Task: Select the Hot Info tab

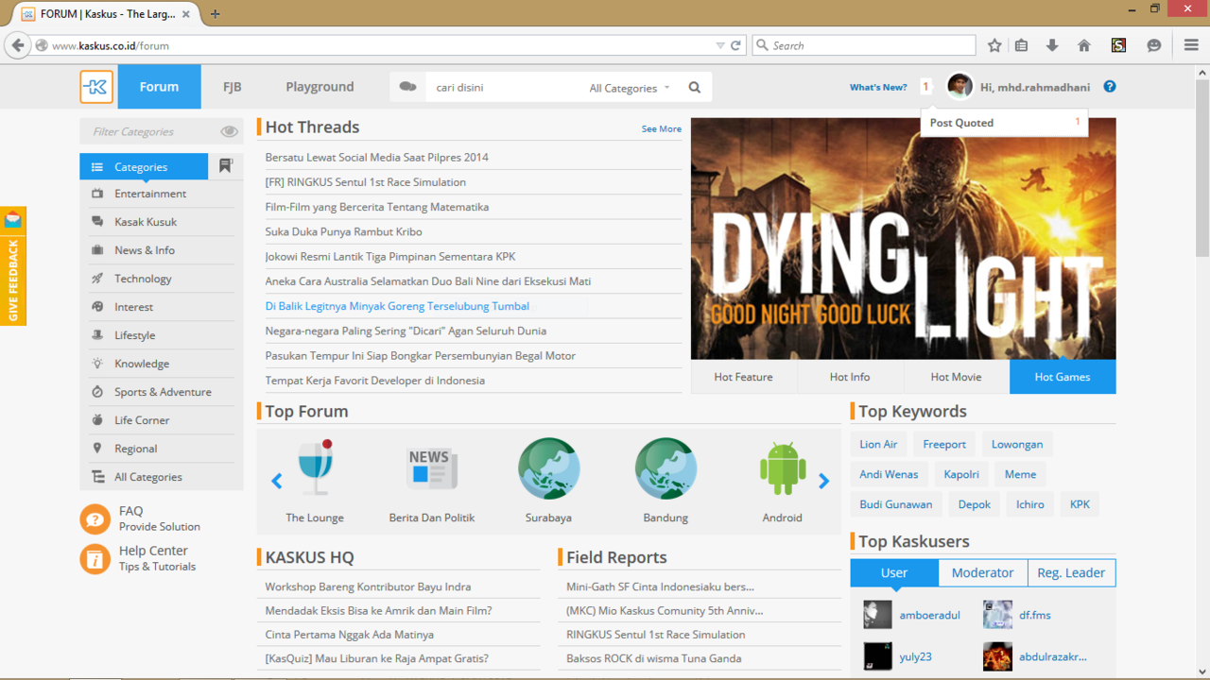Action: click(850, 377)
